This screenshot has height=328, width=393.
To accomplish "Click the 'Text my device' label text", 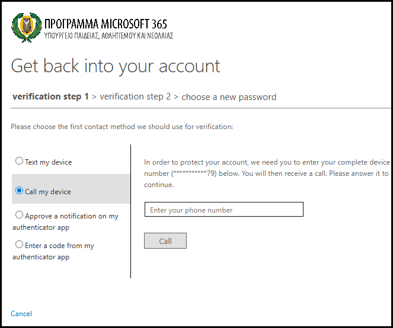I will (48, 162).
